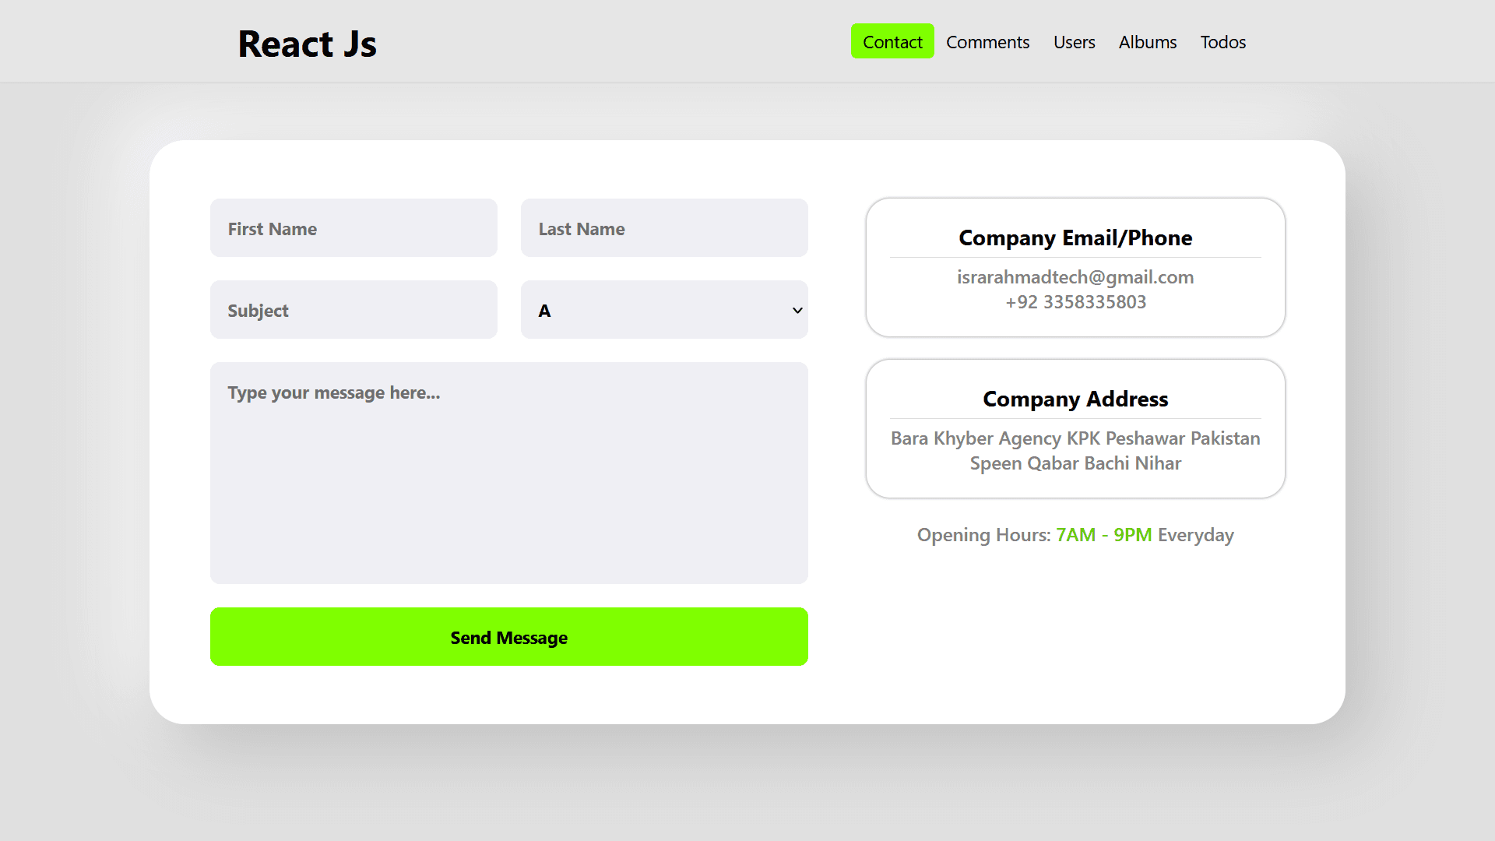The image size is (1495, 841).
Task: Open the subject category dropdown showing 'A'
Action: pyautogui.click(x=663, y=309)
